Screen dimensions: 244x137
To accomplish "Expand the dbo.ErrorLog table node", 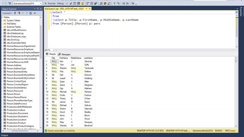I will tap(2, 40).
